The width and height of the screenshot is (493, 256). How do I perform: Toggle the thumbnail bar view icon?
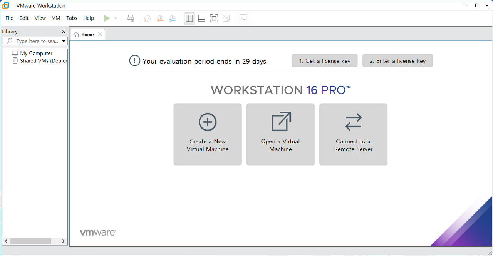point(201,18)
